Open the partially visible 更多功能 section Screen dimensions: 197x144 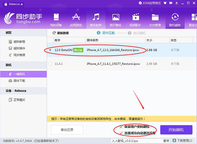[193, 20]
